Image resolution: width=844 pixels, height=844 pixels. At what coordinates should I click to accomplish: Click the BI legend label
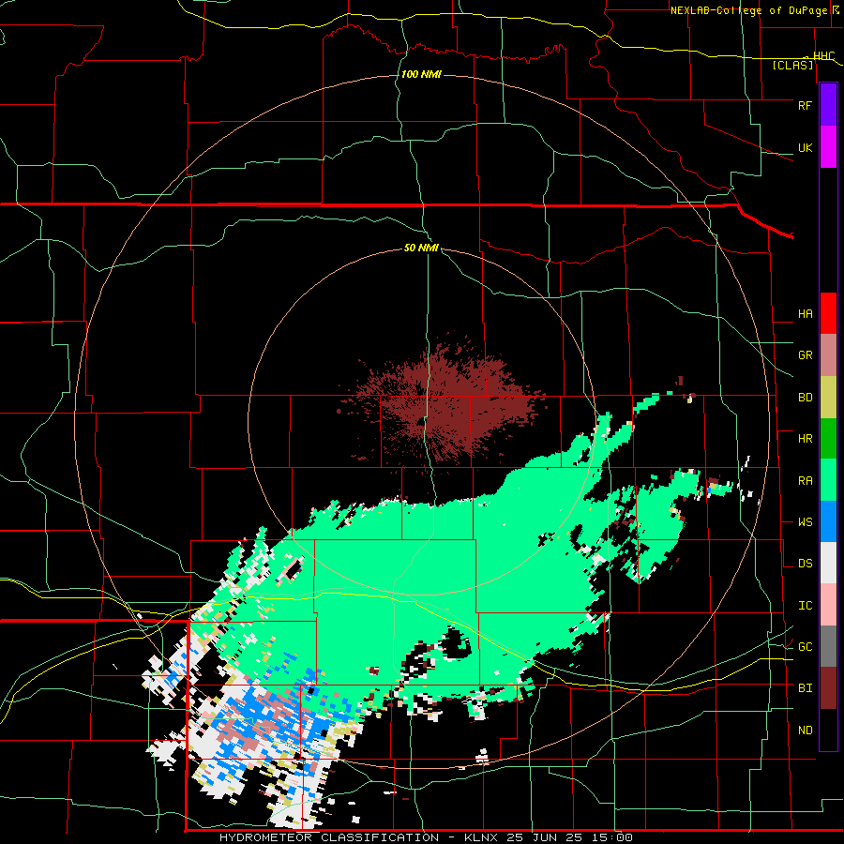[805, 688]
